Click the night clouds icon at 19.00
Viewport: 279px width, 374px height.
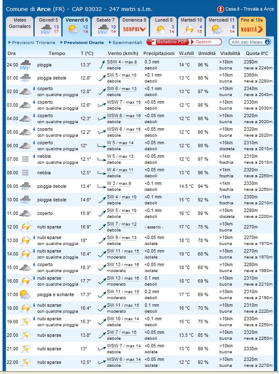pyautogui.click(x=25, y=322)
